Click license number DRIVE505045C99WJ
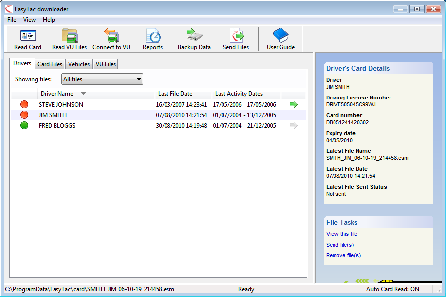446x297 pixels. coord(351,104)
